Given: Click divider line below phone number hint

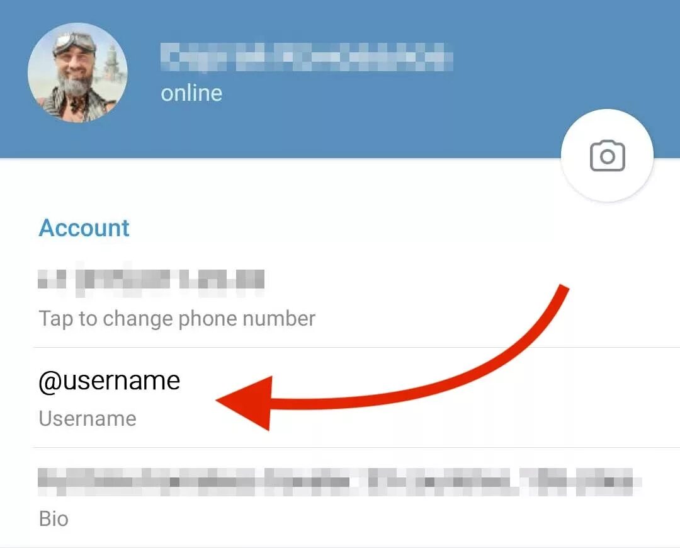Looking at the screenshot, I should tap(356, 347).
